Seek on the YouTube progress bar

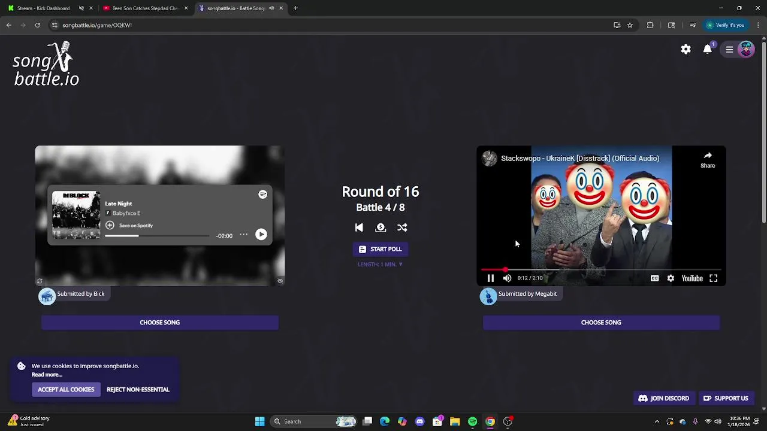click(601, 270)
